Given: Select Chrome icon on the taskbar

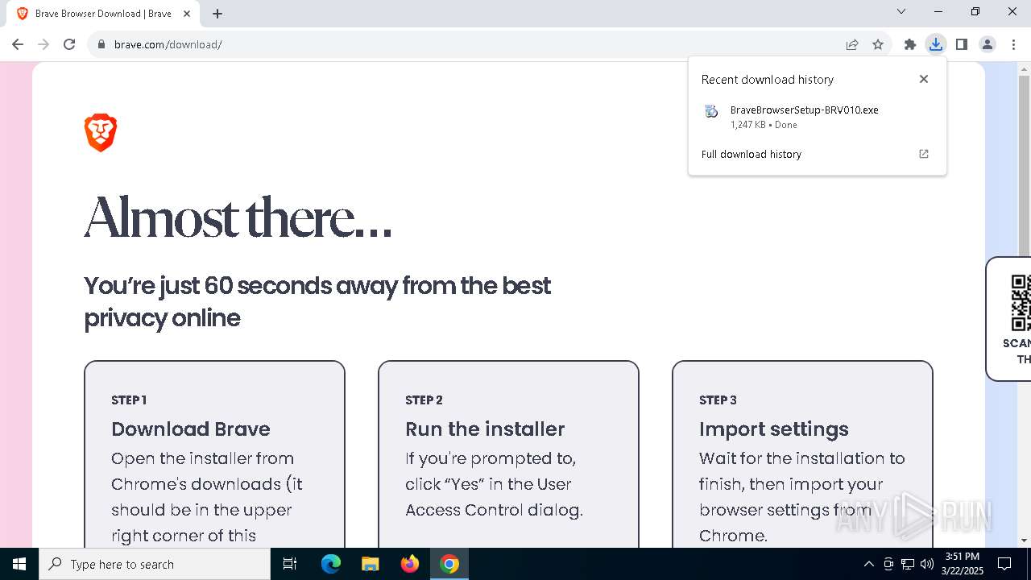Looking at the screenshot, I should pyautogui.click(x=449, y=564).
